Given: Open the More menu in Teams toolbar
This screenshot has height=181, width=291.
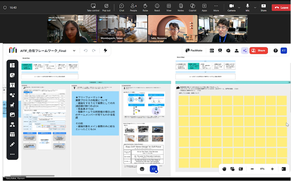Looking at the screenshot, I should click(x=216, y=7).
